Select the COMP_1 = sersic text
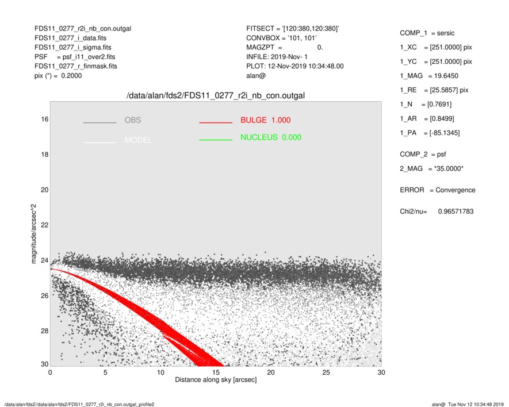Screen dimensions: 509x407 427,33
